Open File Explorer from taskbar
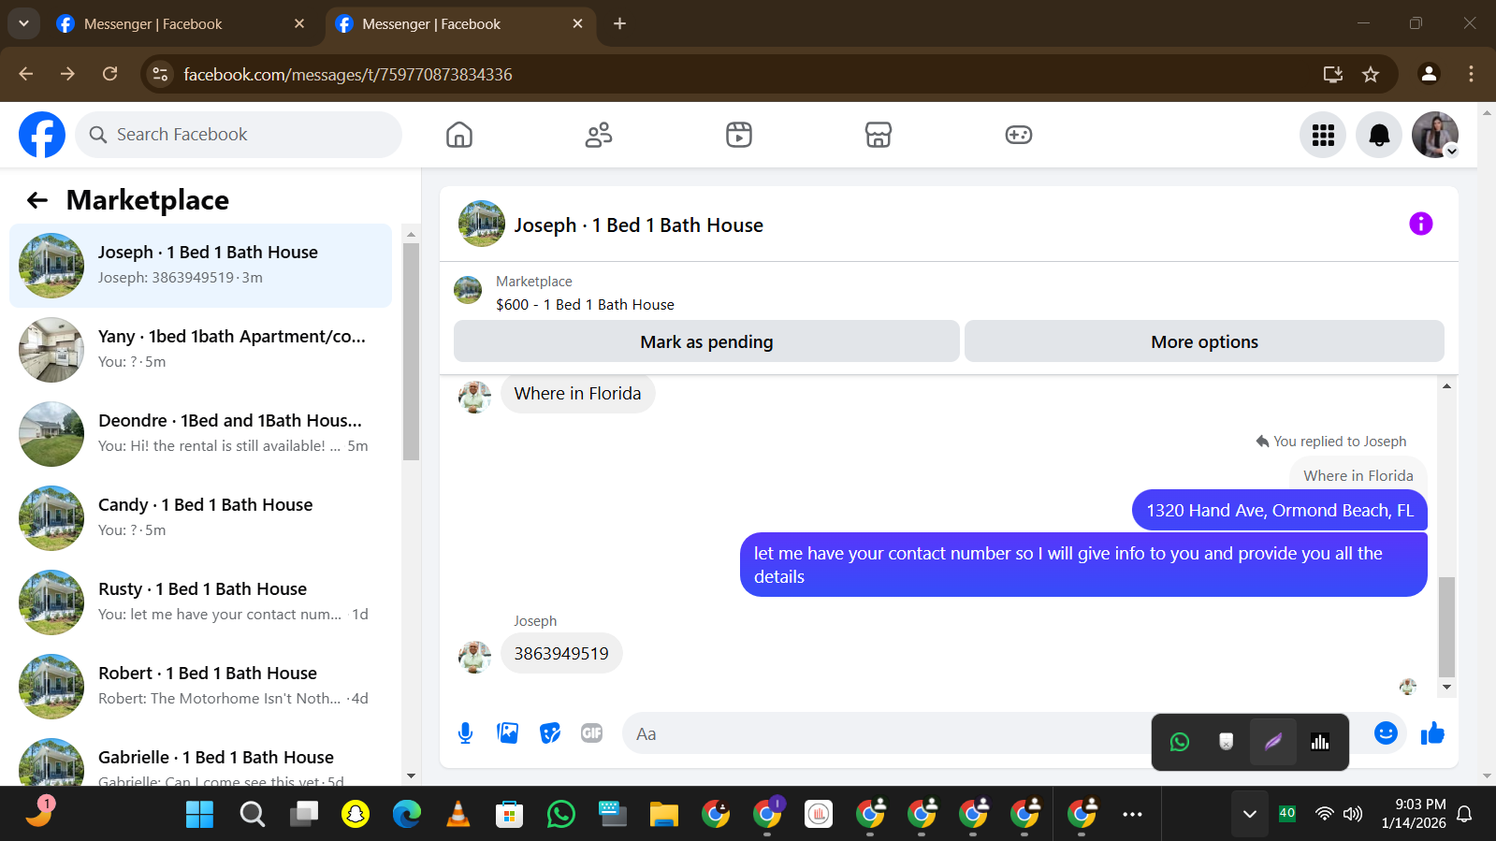This screenshot has height=841, width=1496. [x=664, y=815]
